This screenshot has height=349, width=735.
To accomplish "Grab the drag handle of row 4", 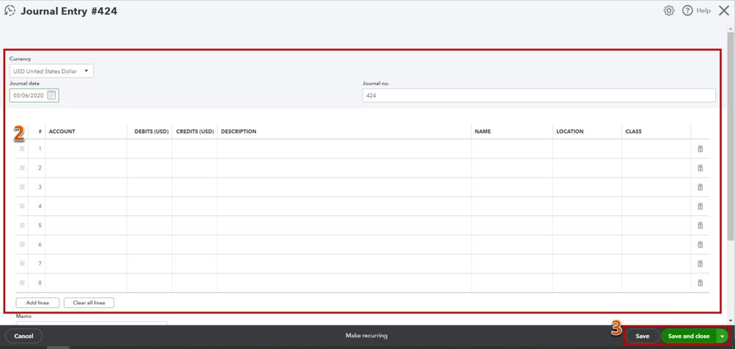I will pos(22,206).
